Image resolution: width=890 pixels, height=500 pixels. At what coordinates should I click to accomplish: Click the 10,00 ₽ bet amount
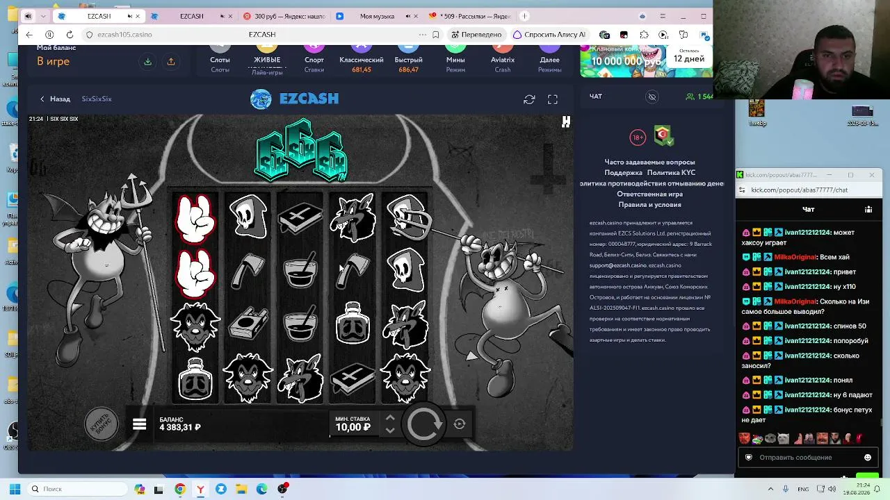[353, 427]
